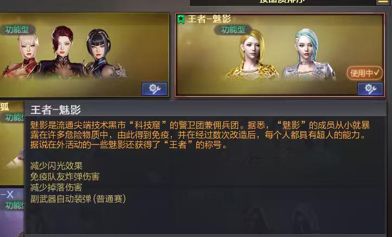
Task: Click 免疫队友炸弹伤害 attribute line
Action: 65,177
